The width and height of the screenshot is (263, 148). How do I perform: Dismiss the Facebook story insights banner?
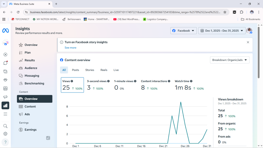tap(248, 42)
